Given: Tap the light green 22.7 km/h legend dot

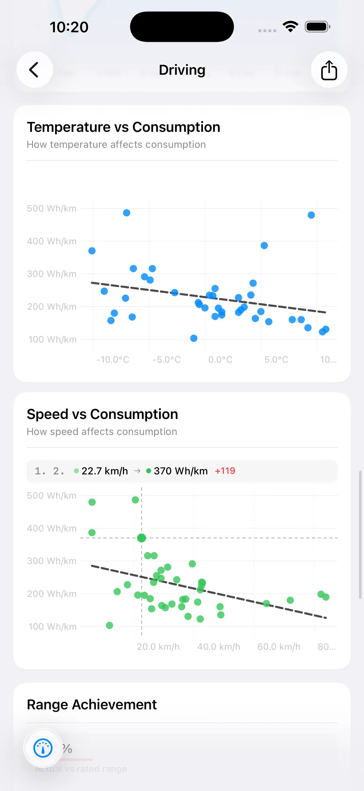Looking at the screenshot, I should (76, 471).
